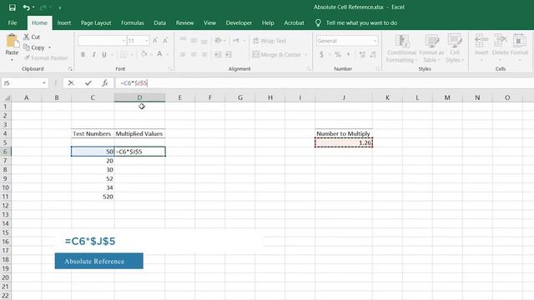Switch to the Insert tab
This screenshot has height=300, width=534.
tap(64, 22)
